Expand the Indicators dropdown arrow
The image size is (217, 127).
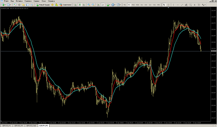coord(110,5)
